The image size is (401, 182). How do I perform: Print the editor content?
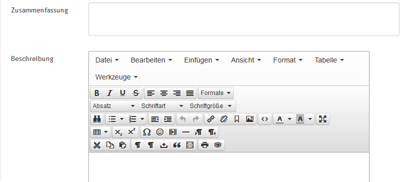pos(205,145)
